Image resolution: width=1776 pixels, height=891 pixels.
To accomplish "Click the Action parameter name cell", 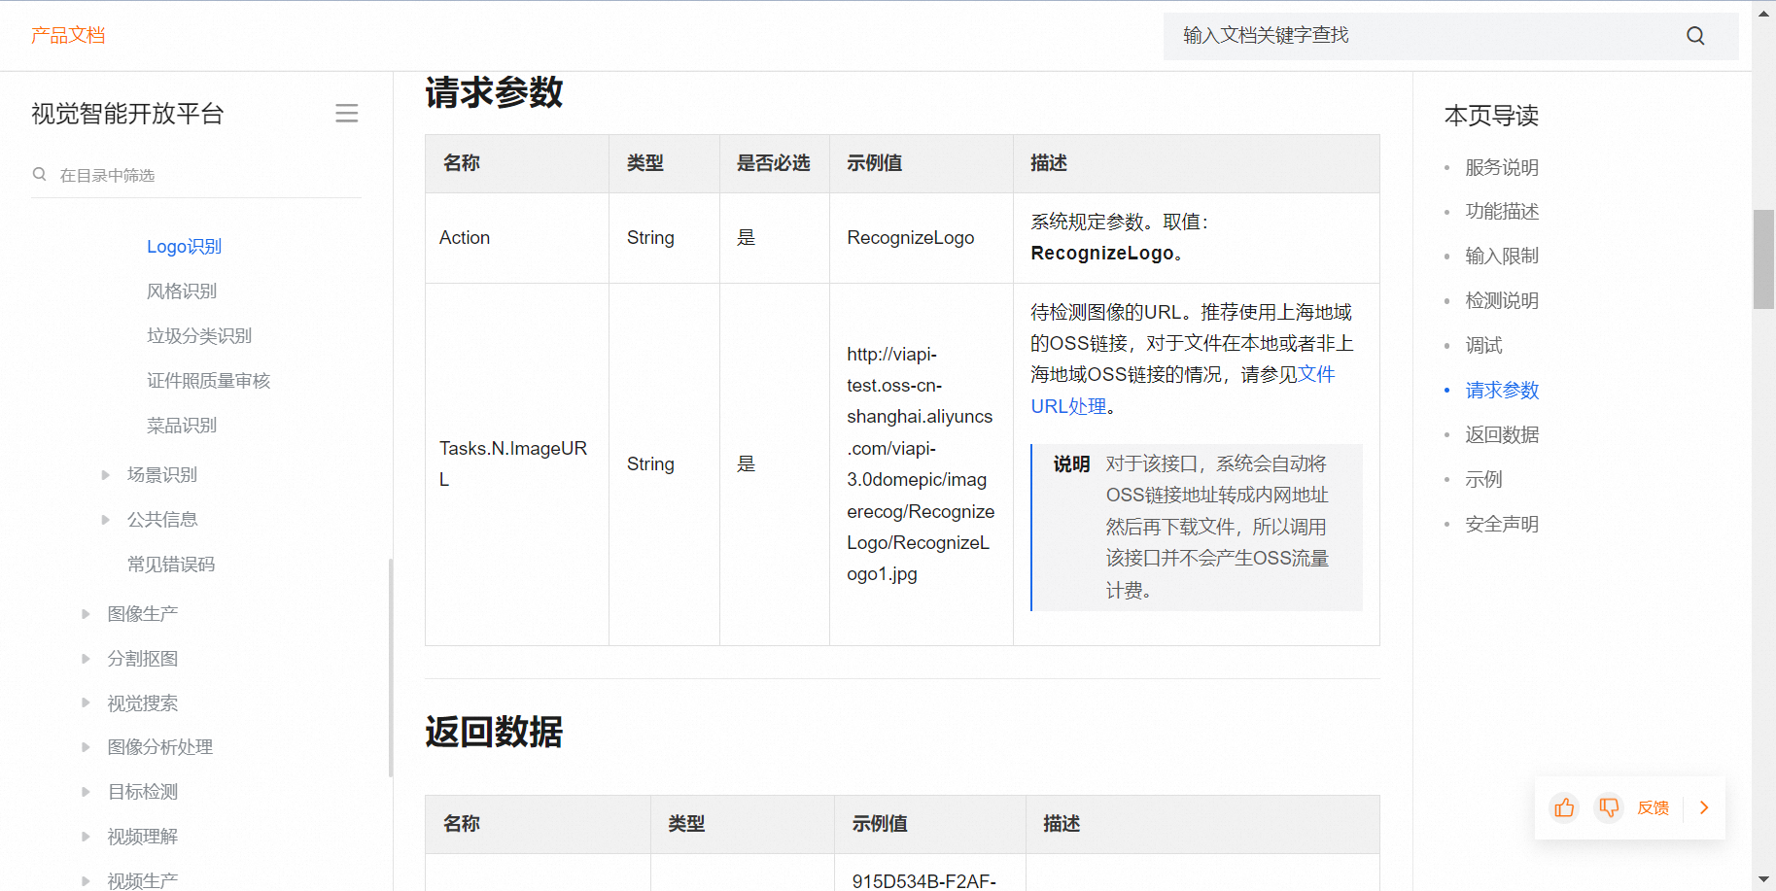I will pos(517,238).
